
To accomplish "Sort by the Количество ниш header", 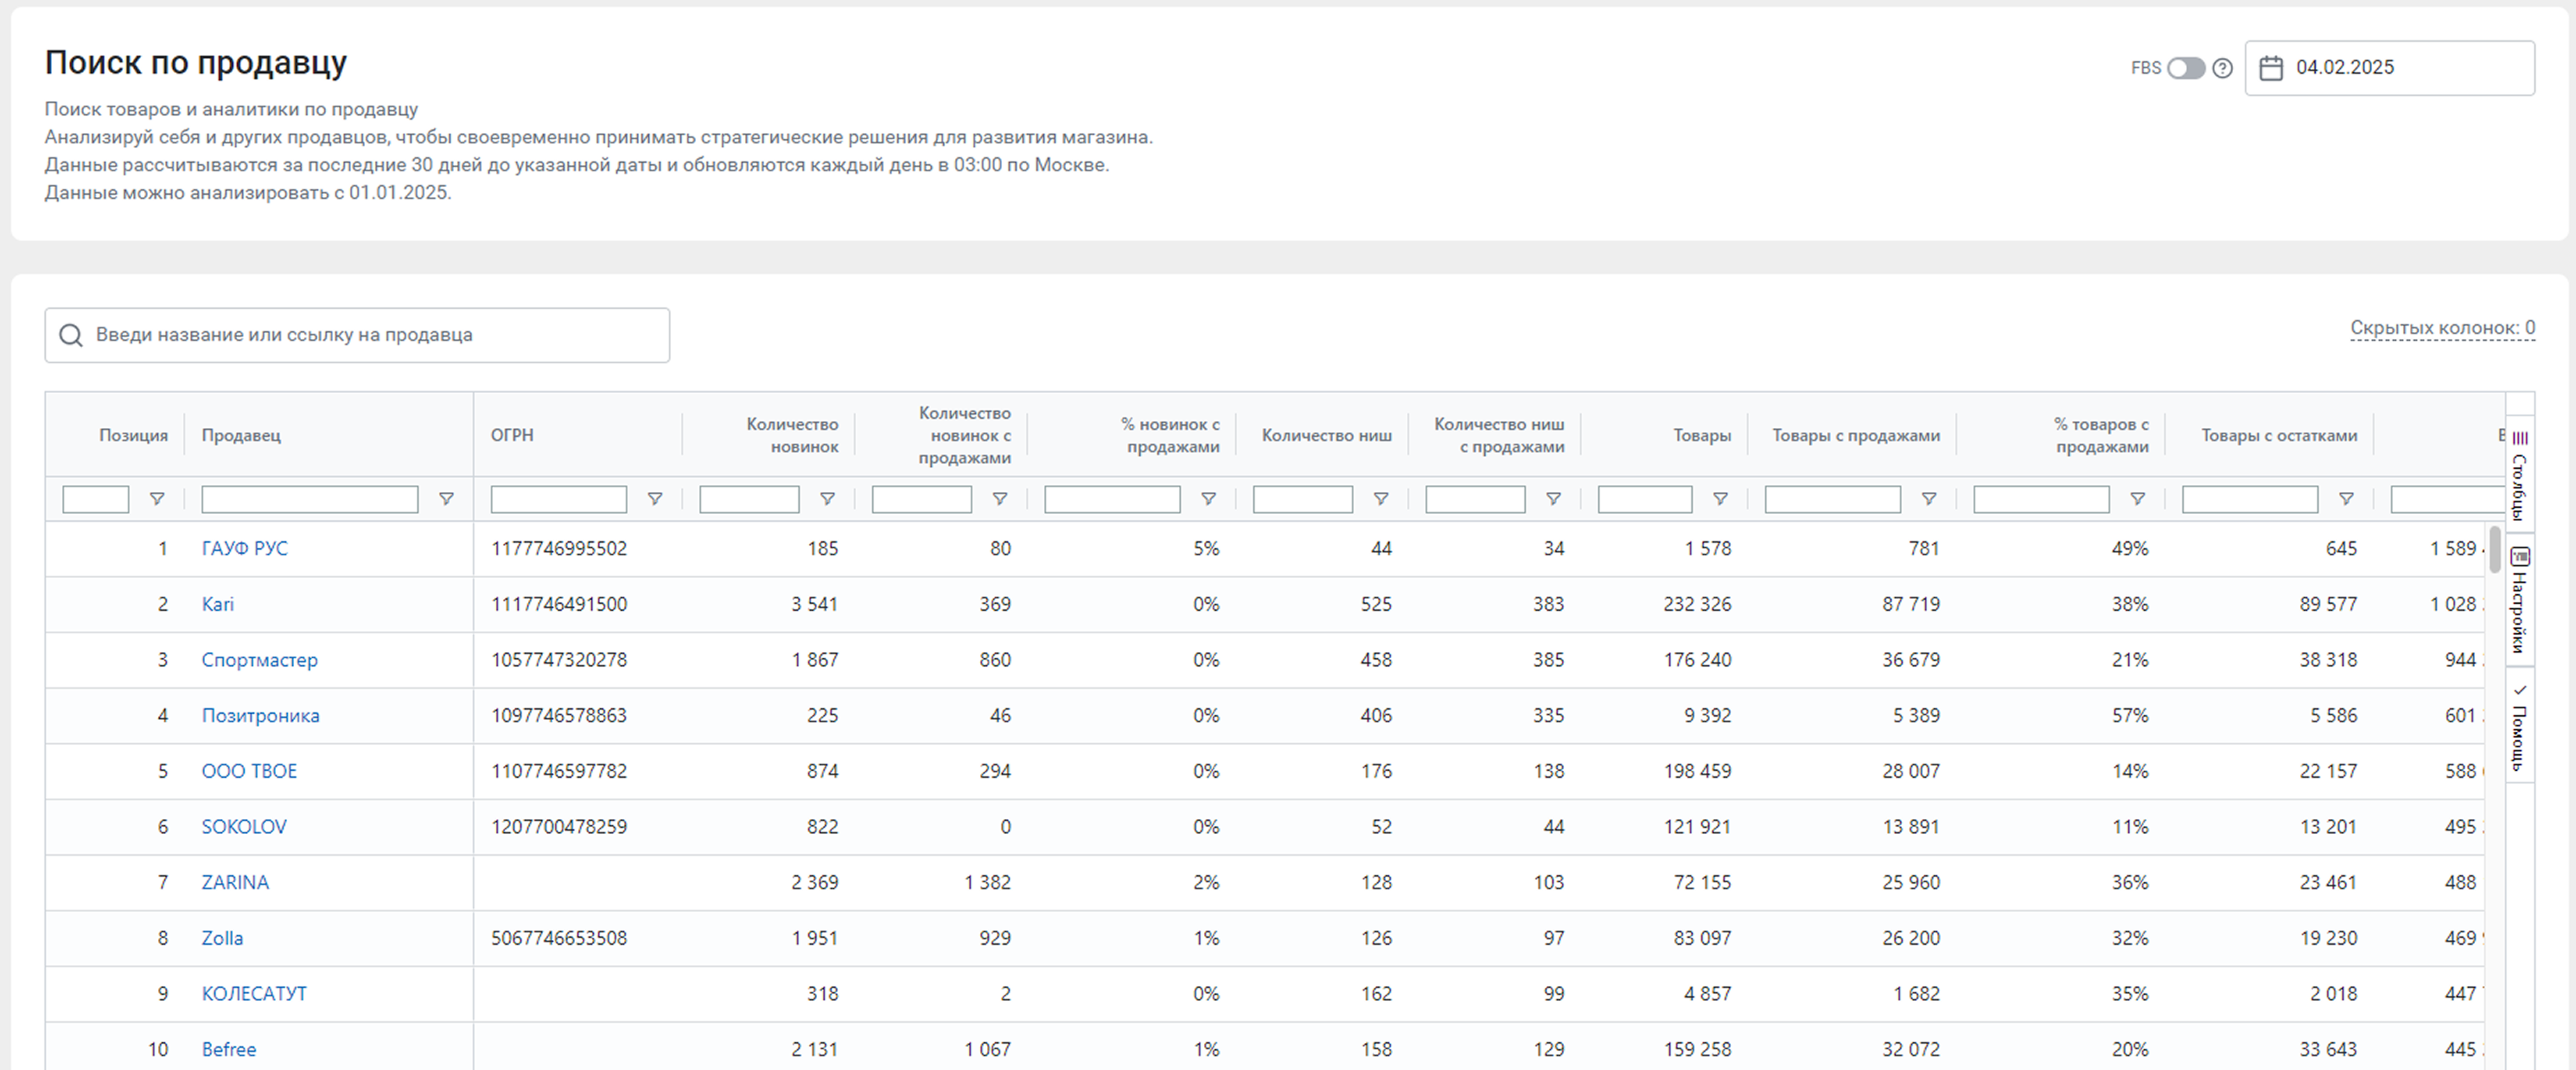I will tap(1326, 436).
